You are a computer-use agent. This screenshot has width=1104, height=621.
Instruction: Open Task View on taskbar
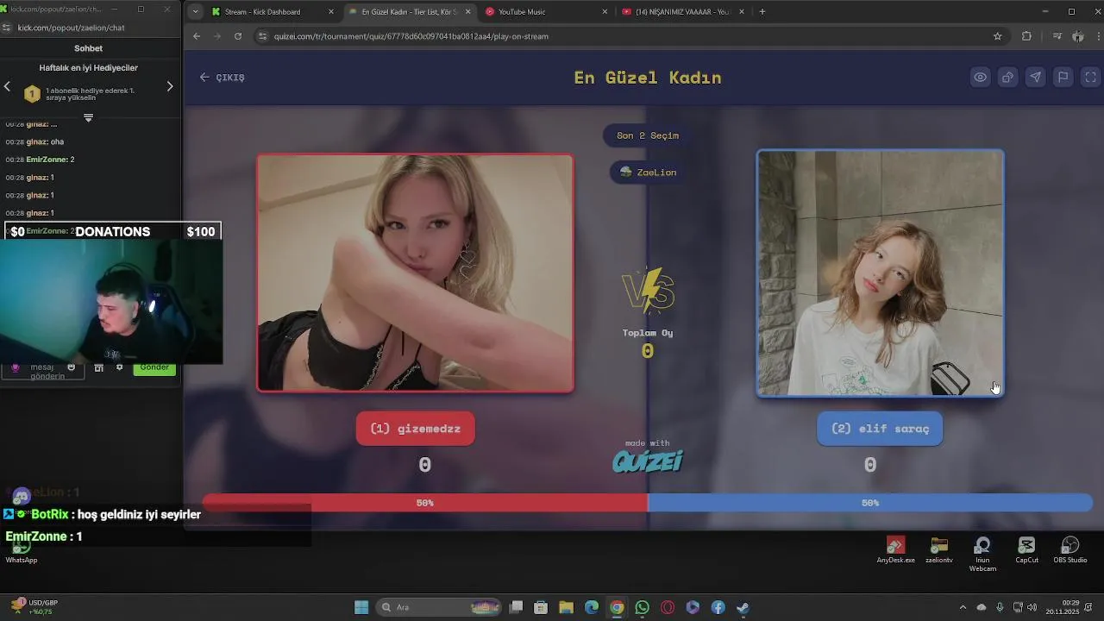(516, 607)
